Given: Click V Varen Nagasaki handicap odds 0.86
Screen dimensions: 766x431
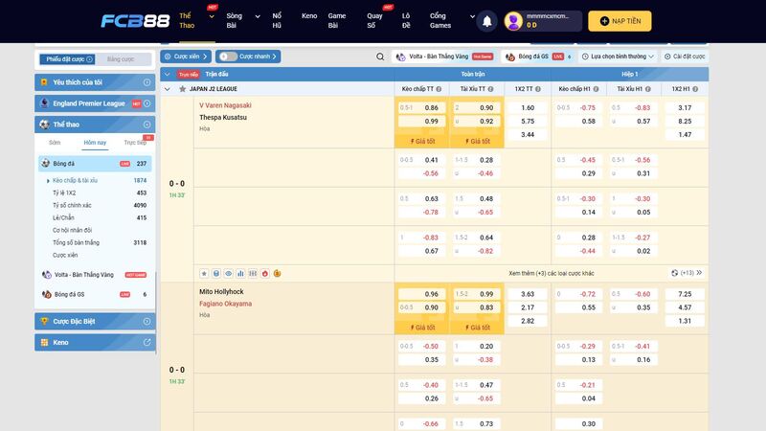Looking at the screenshot, I should point(421,107).
